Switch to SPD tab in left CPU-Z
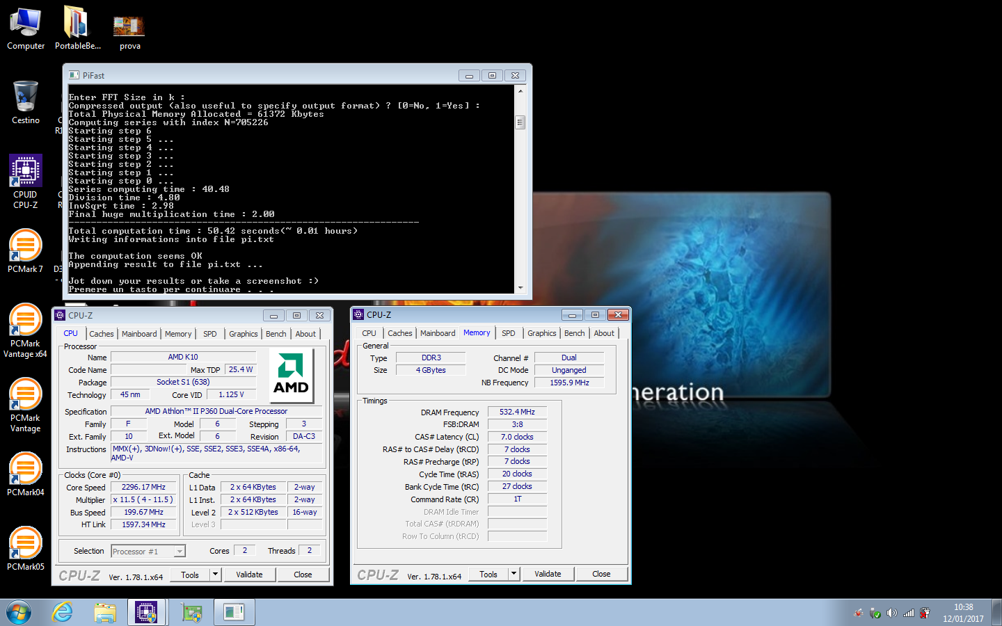Image resolution: width=1002 pixels, height=626 pixels. click(210, 334)
